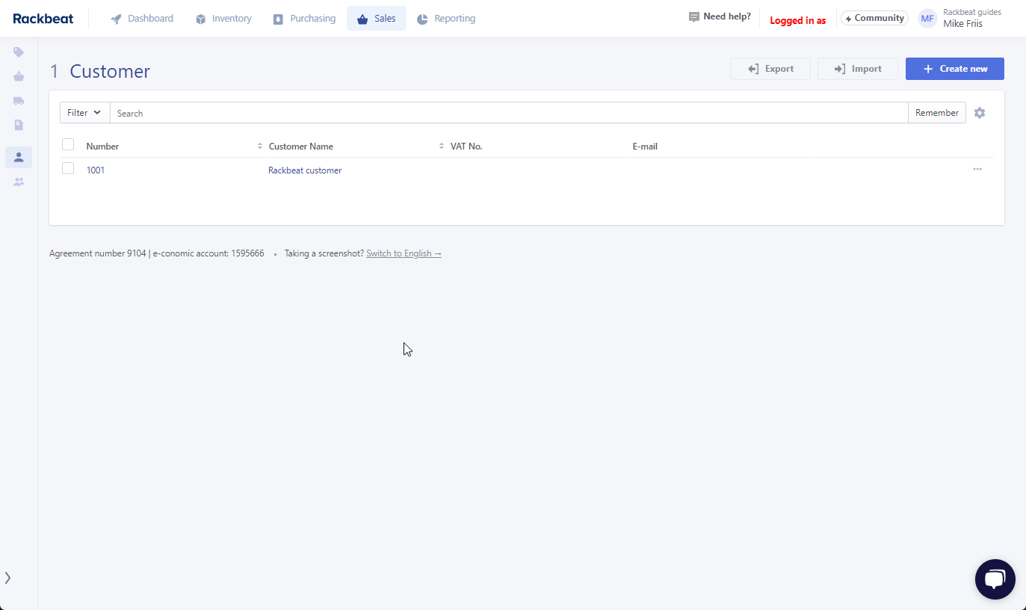Click the MF avatar badge for Mike Friis
Viewport: 1026px width, 610px height.
(927, 18)
